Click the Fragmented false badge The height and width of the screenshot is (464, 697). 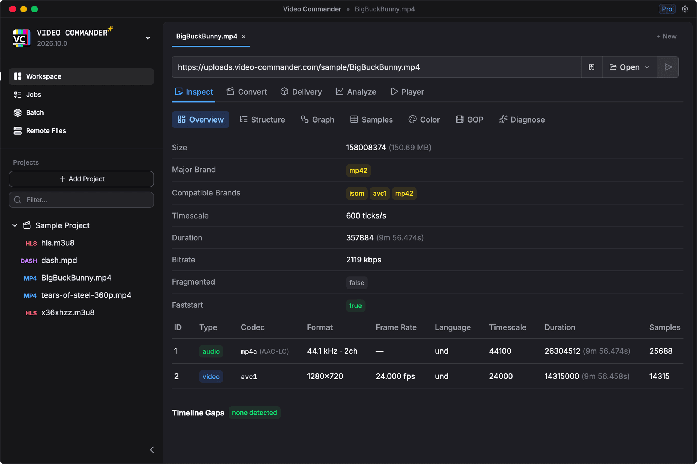(356, 283)
